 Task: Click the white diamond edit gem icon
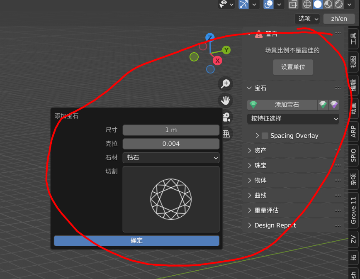click(323, 105)
